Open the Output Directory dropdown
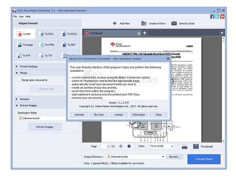 click(x=163, y=157)
